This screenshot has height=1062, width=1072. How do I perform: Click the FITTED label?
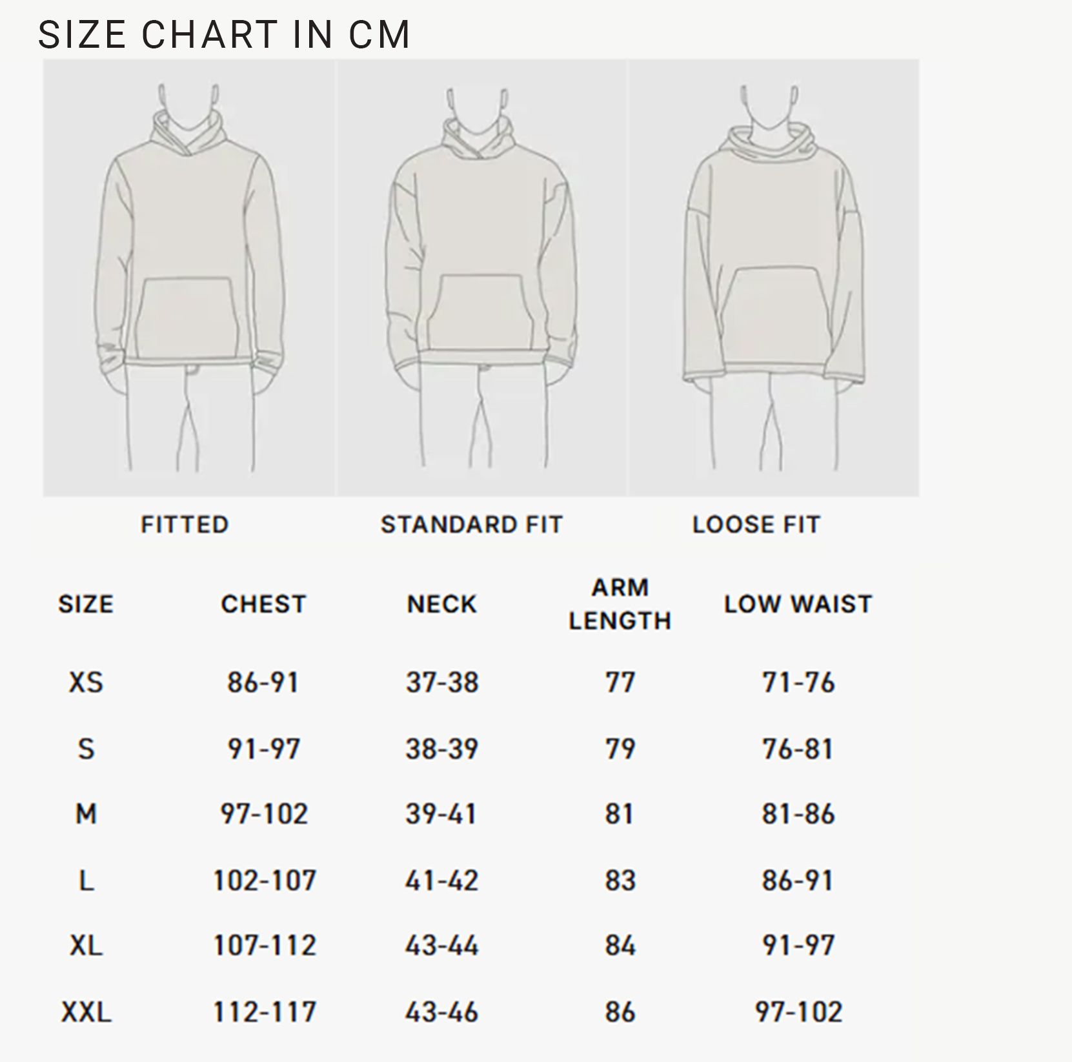pos(185,524)
